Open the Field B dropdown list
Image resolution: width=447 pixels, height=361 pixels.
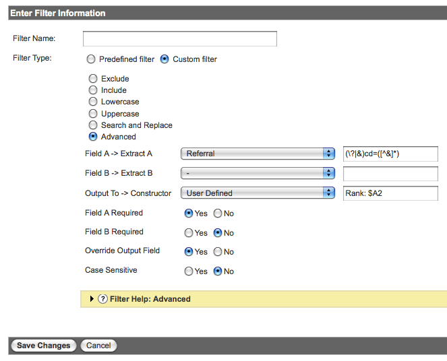coord(258,173)
